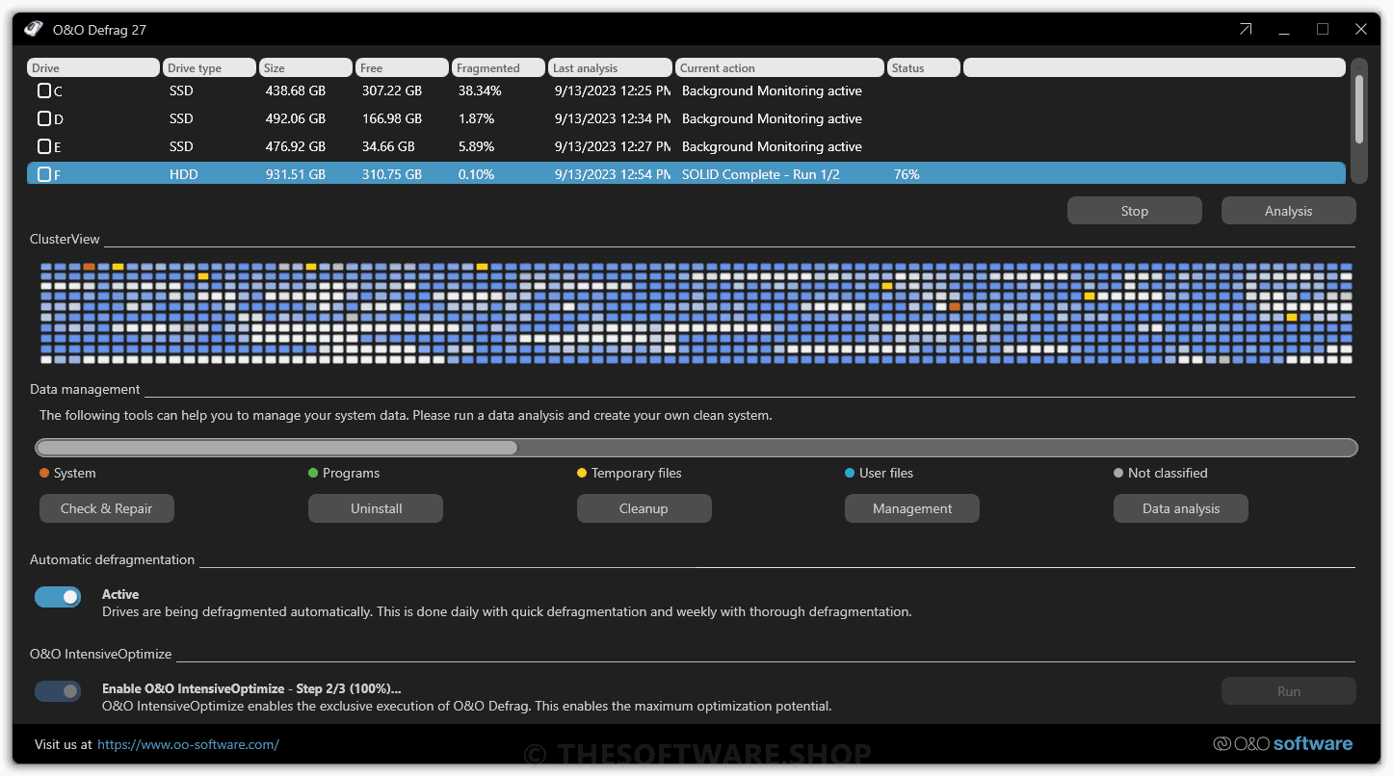This screenshot has width=1393, height=776.
Task: Click the 76% status value
Action: [x=907, y=174]
